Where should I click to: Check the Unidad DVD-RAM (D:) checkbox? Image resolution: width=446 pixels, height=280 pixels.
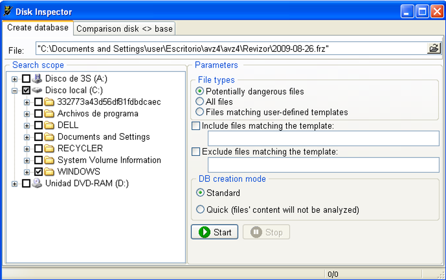26,183
